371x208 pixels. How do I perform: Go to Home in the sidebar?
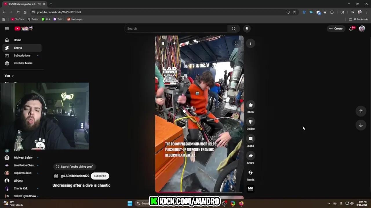tap(22, 40)
